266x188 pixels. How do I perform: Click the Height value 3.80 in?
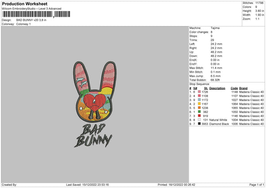click(259, 11)
